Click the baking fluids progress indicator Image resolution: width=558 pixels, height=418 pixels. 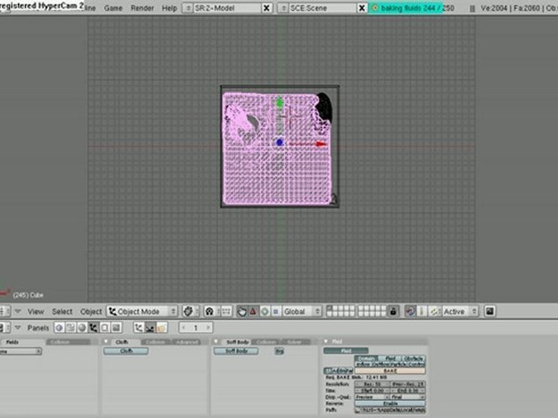[x=412, y=8]
